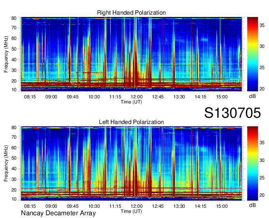The image size is (269, 218).
Task: Click the 50 MHz tick on Left Handed plot
Action: [x=14, y=158]
